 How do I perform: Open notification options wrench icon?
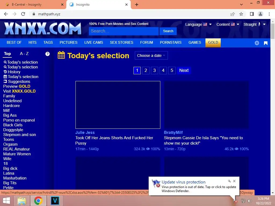tap(229, 181)
